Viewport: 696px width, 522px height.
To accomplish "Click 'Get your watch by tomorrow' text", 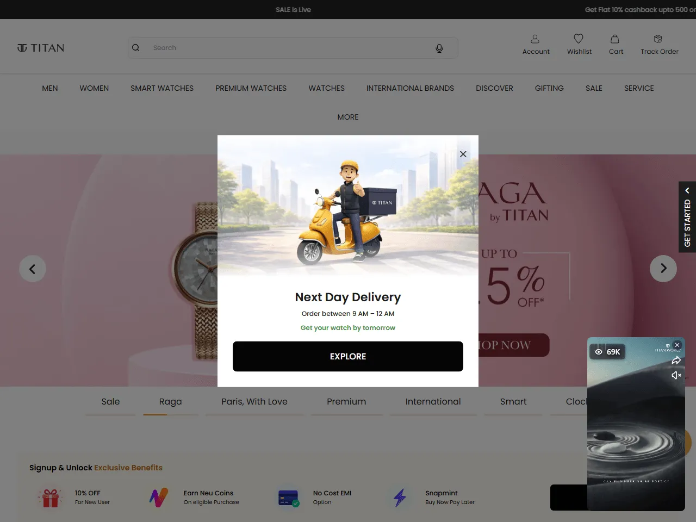I will coord(348,328).
